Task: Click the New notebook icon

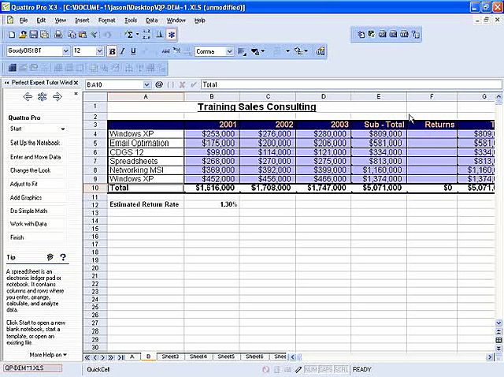Action: pos(12,35)
